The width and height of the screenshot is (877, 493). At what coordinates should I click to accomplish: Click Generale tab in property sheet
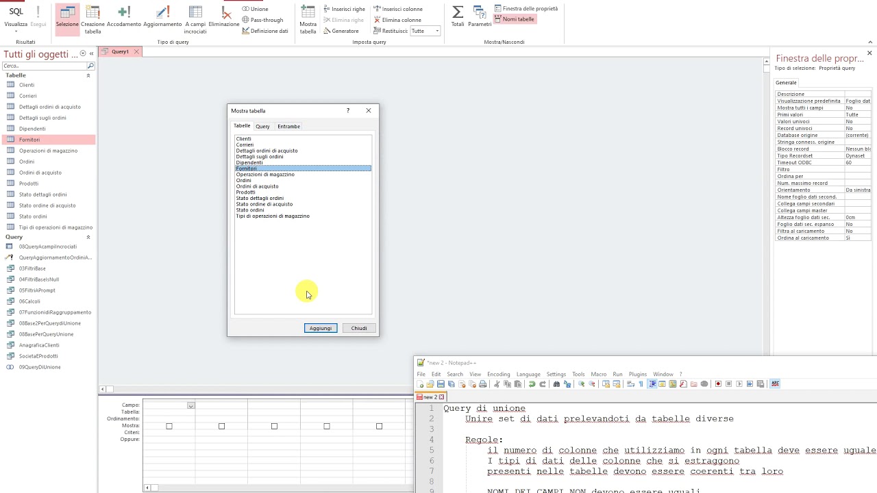pyautogui.click(x=786, y=83)
